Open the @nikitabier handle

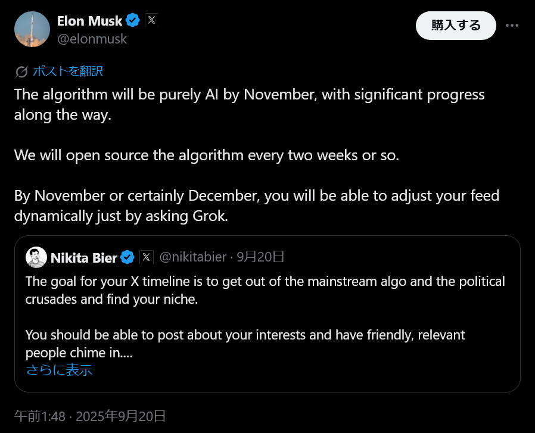tap(192, 257)
